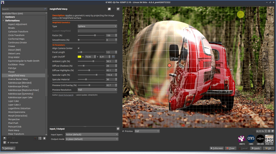Click the Input / Output panel reset icon
The height and width of the screenshot is (154, 276).
[x=118, y=129]
